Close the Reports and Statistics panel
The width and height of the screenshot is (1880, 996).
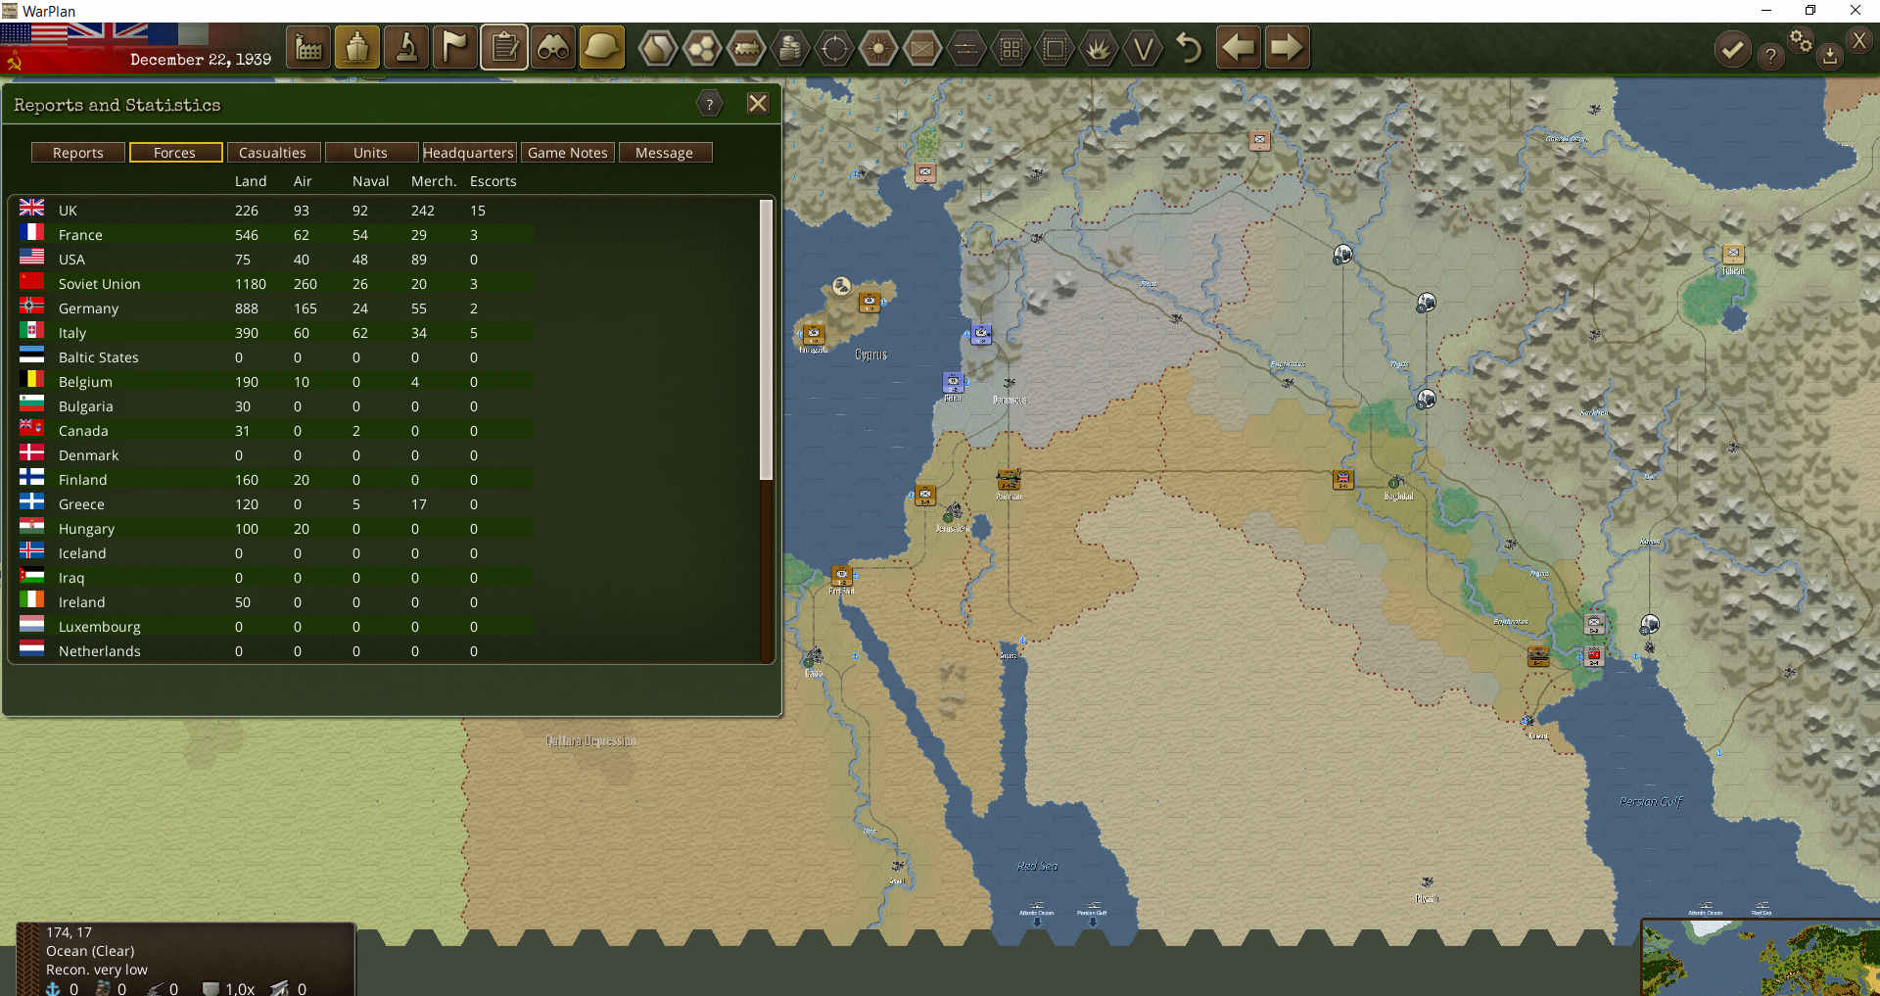[x=758, y=104]
